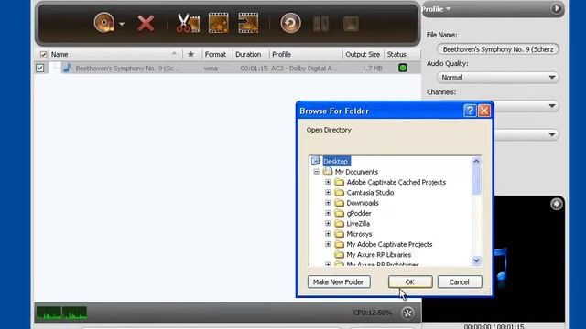Image resolution: width=586 pixels, height=329 pixels.
Task: Click the Add File disc icon
Action: click(103, 23)
